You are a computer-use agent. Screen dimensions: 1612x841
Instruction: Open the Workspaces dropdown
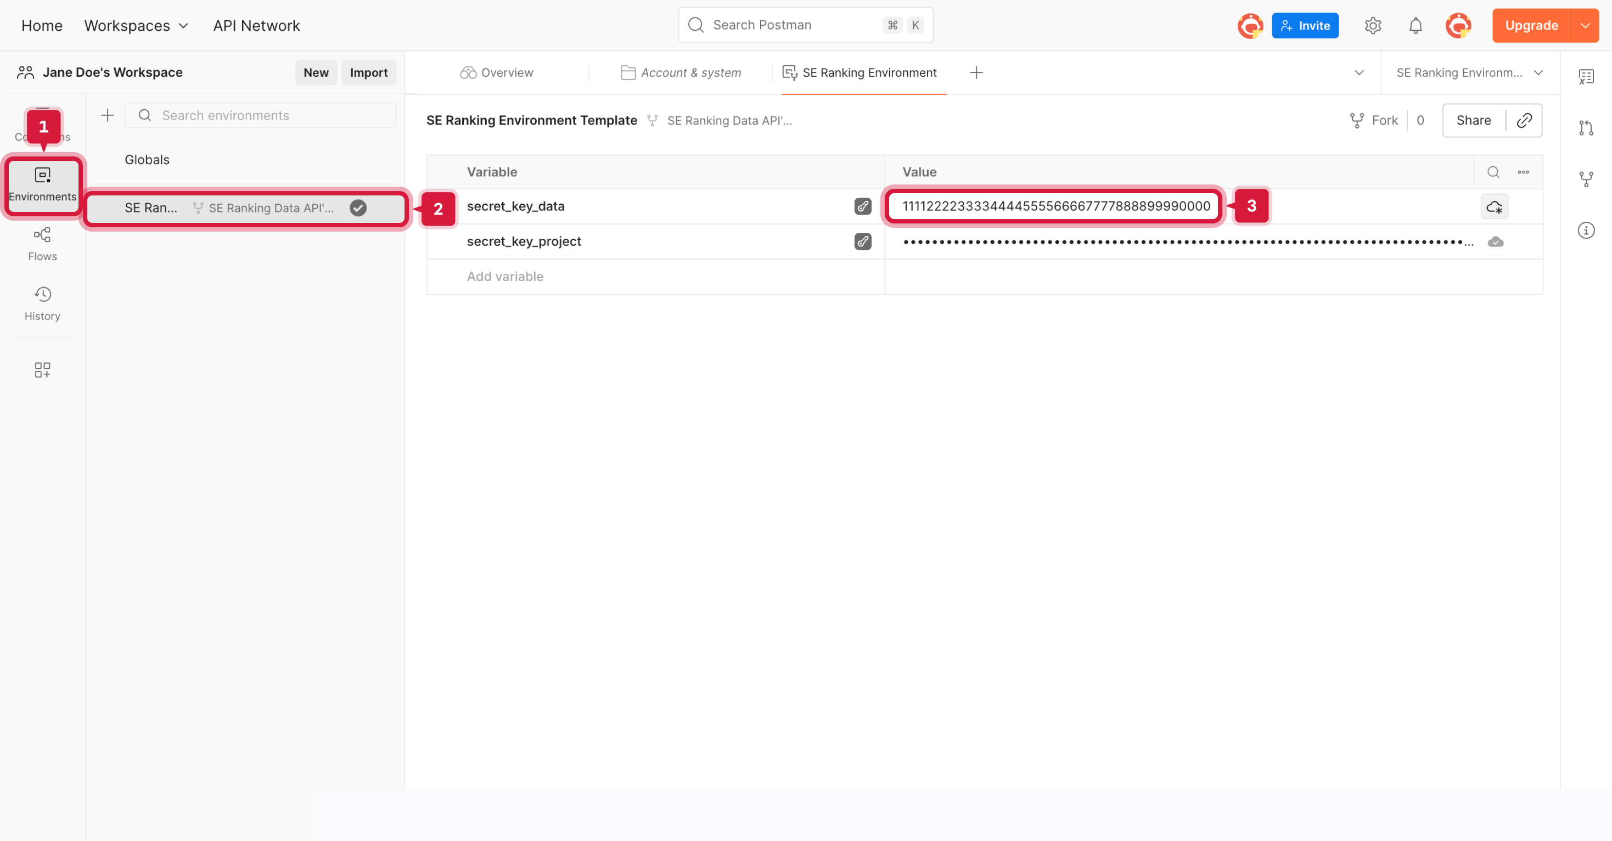tap(136, 26)
